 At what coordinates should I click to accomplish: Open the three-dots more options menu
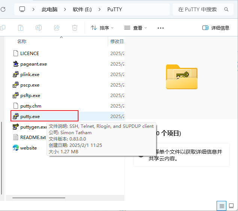(x=161, y=28)
